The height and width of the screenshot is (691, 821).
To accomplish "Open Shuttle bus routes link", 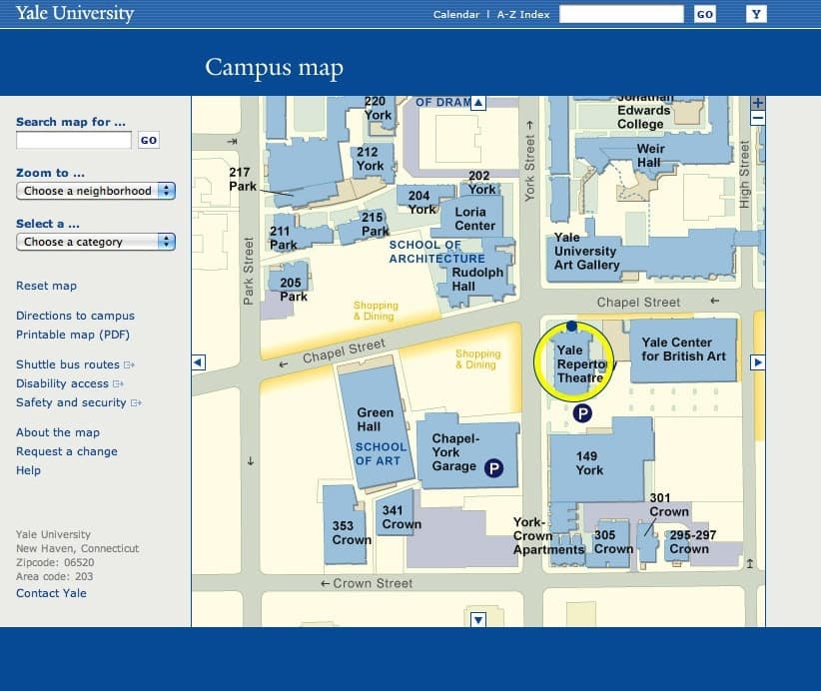I will (x=75, y=364).
